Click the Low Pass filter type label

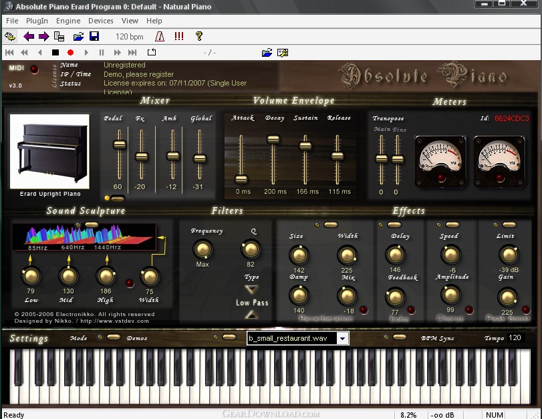tap(252, 303)
